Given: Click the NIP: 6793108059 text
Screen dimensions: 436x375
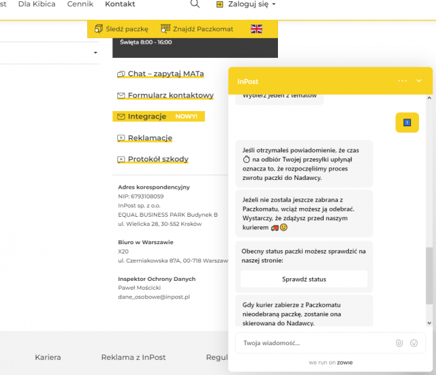Looking at the screenshot, I should tap(141, 196).
